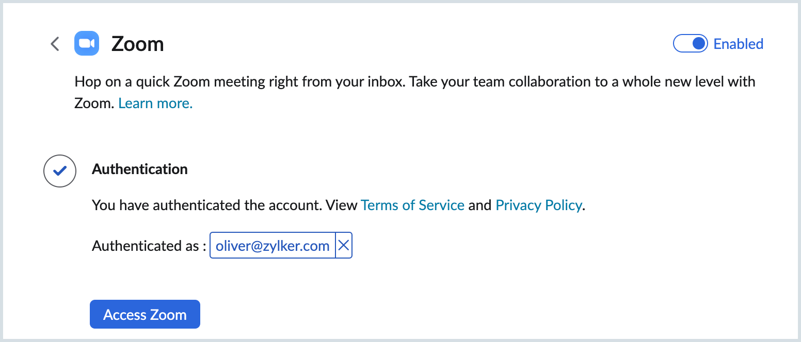
Task: Click the back chevron arrow
Action: click(x=55, y=44)
